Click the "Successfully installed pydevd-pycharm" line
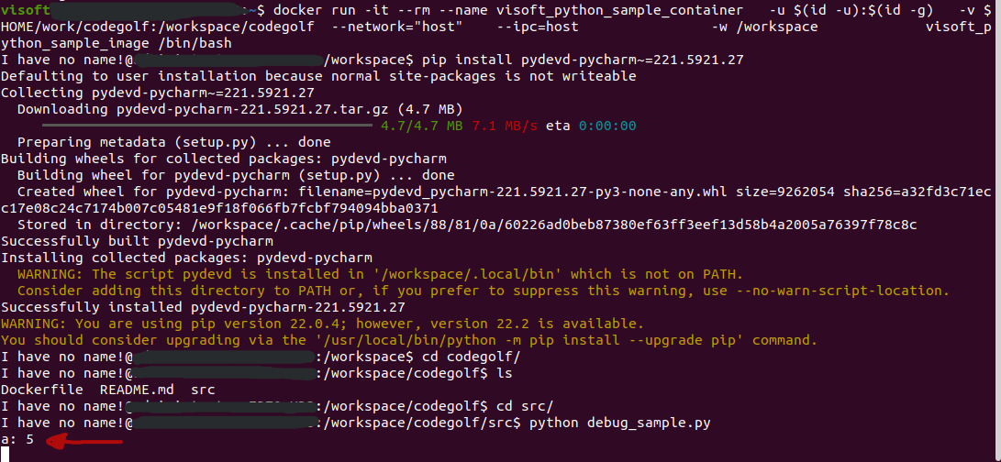Screen dimensions: 1001x462 click(x=203, y=307)
